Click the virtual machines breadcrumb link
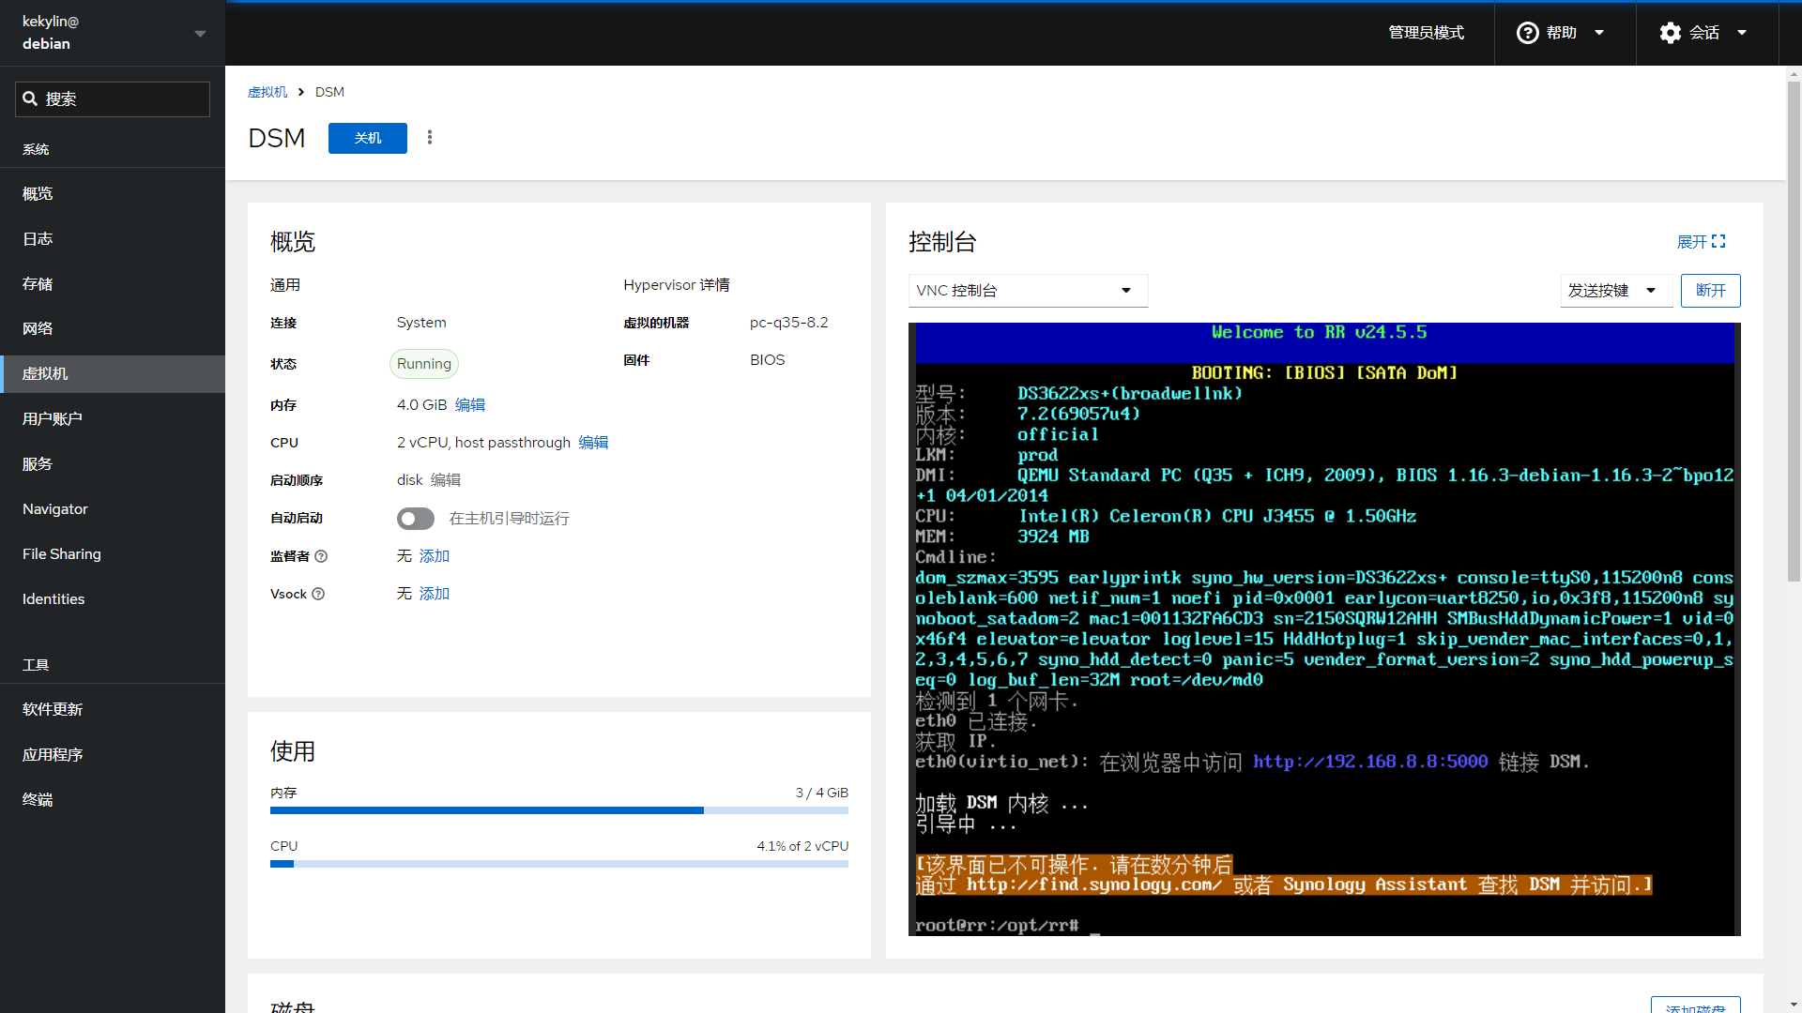 coord(267,92)
